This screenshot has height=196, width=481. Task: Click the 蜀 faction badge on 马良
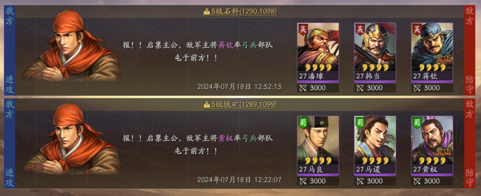[302, 122]
